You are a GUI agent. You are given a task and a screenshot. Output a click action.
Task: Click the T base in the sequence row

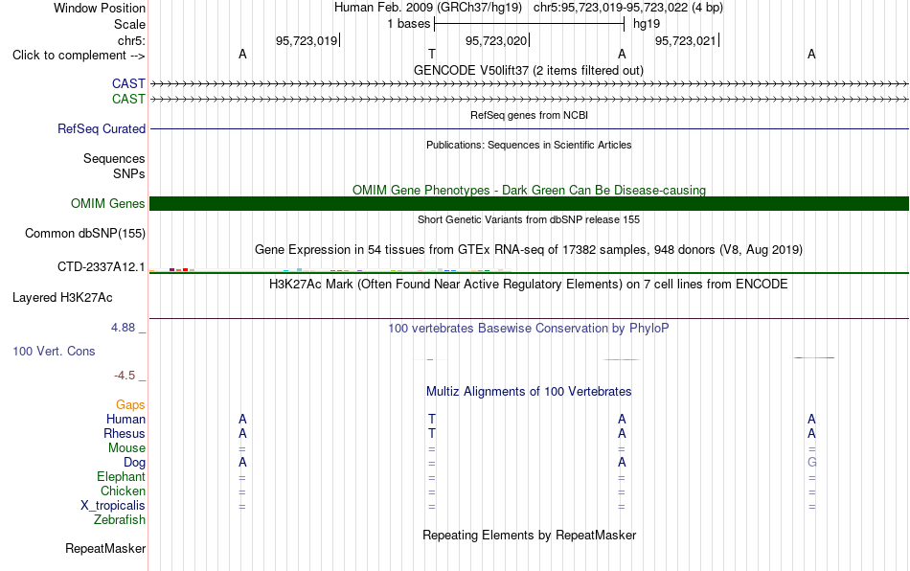432,54
